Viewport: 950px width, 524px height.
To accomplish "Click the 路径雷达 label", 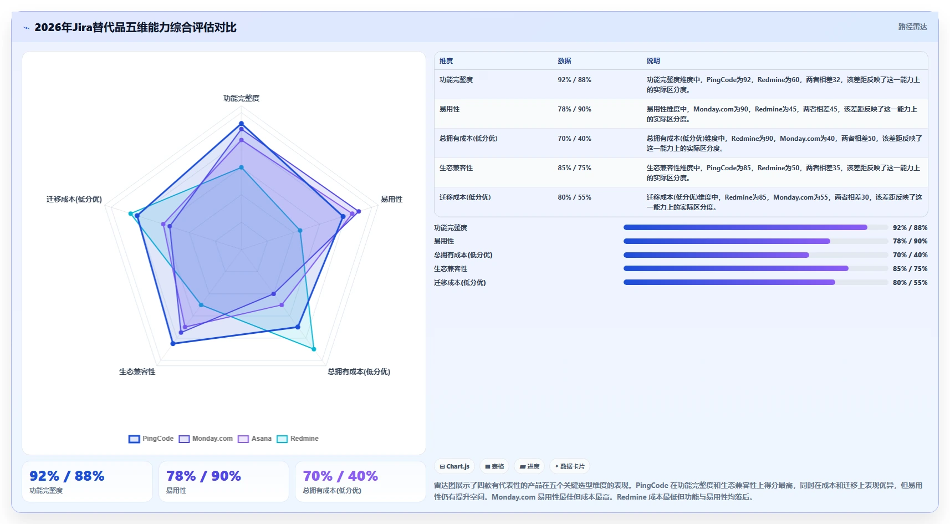I will tap(912, 27).
